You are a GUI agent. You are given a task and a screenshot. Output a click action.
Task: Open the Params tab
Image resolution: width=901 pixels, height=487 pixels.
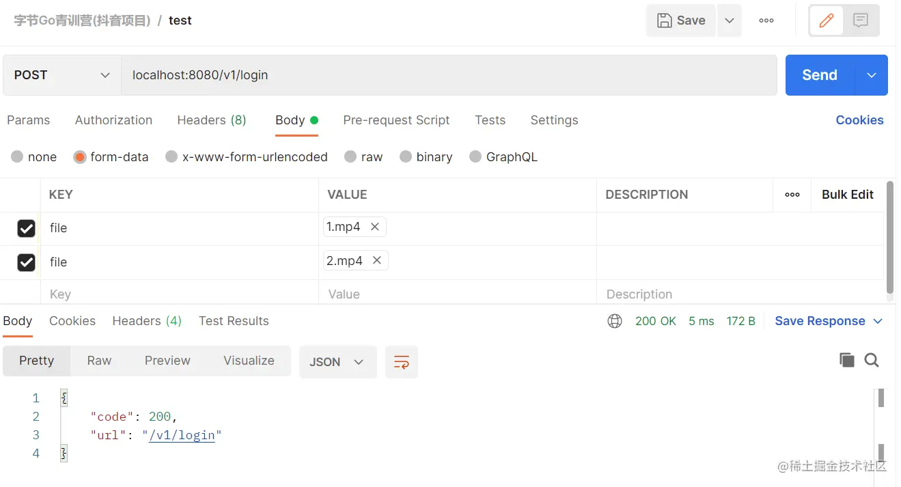tap(28, 120)
